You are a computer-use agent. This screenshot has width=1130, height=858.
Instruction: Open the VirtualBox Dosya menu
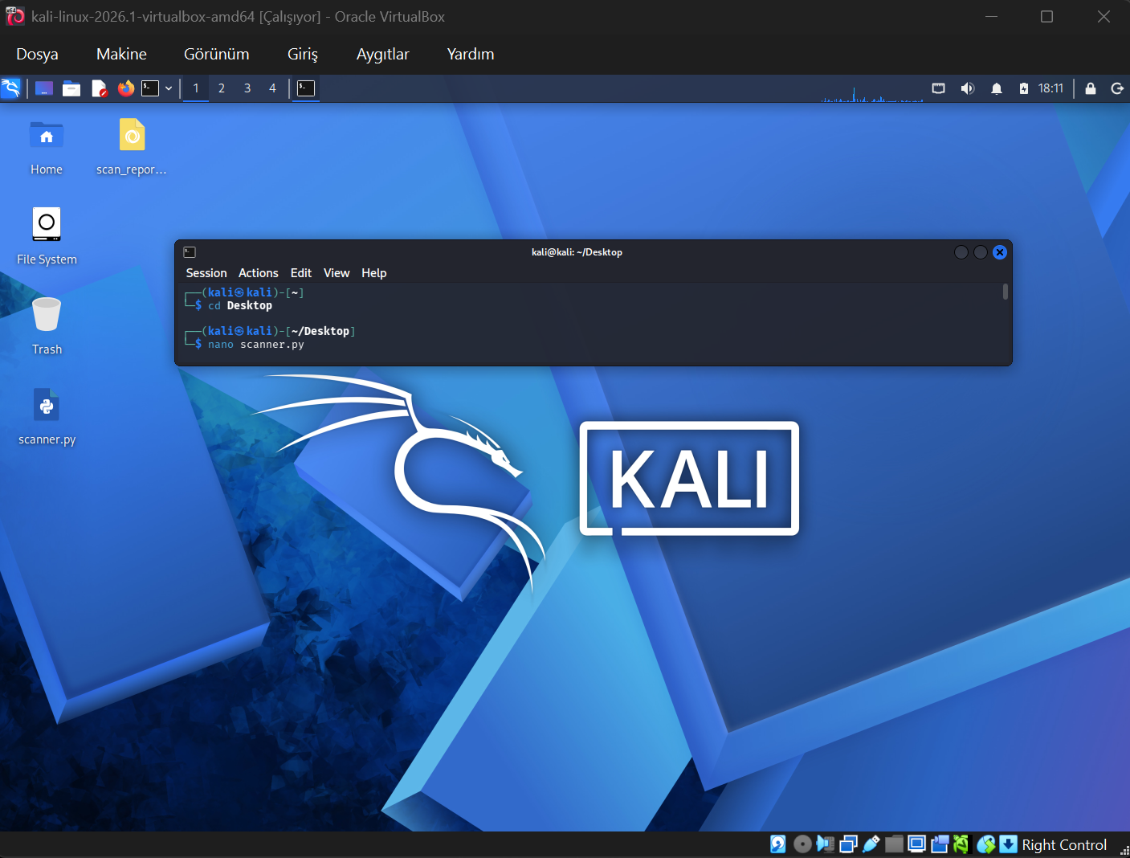click(37, 54)
